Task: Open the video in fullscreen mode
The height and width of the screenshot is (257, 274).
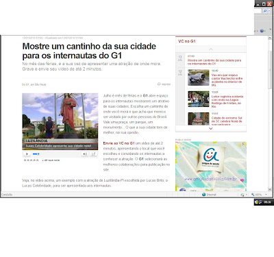Action: [x=93, y=154]
